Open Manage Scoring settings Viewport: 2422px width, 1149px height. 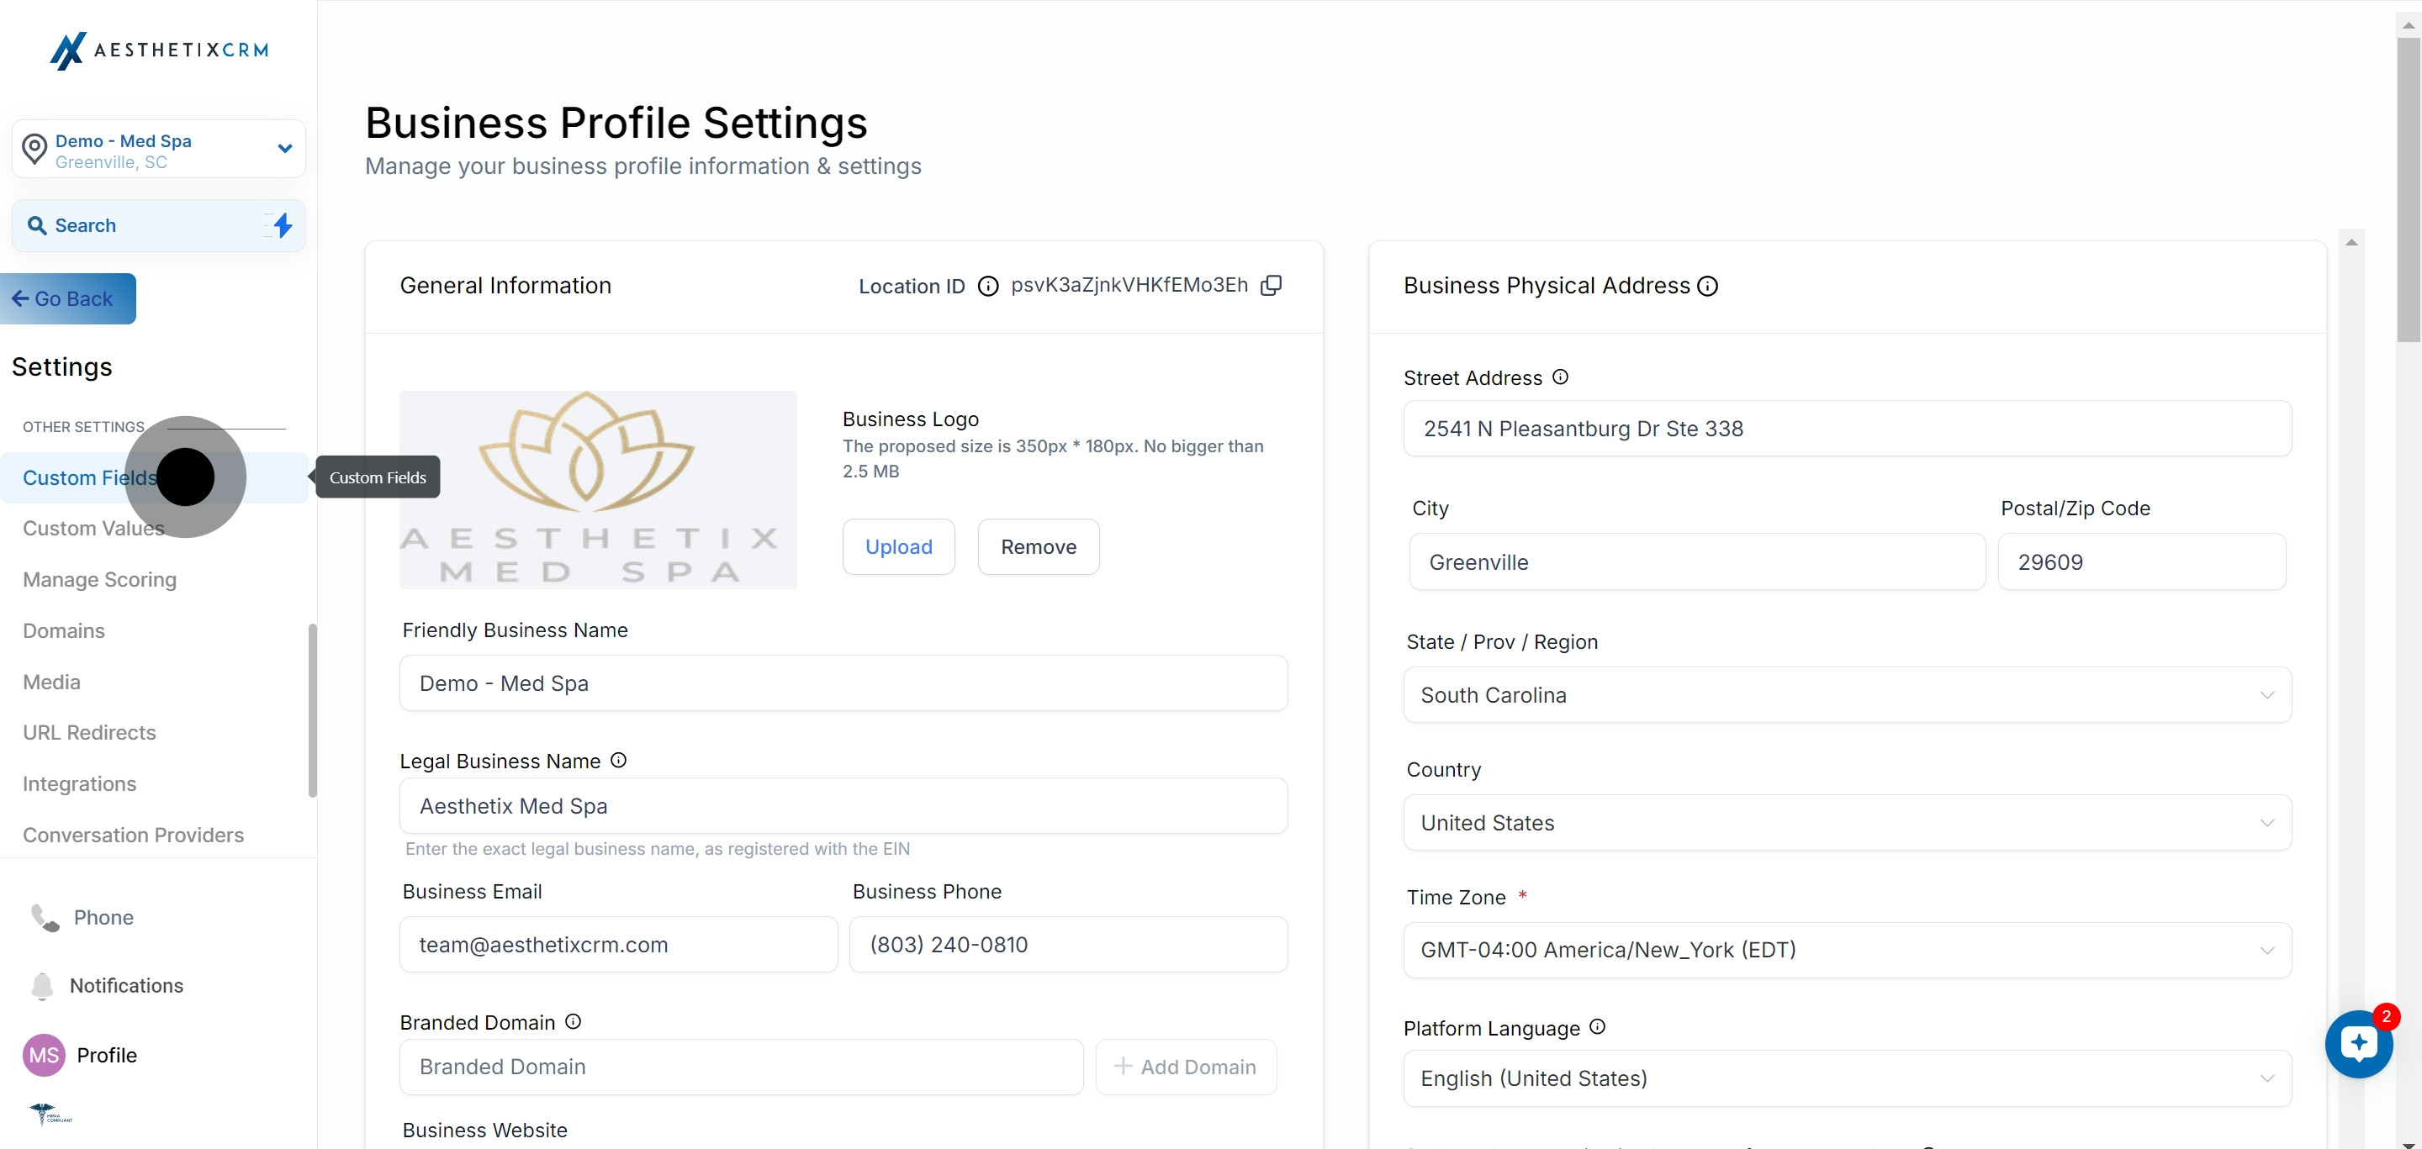coord(100,580)
